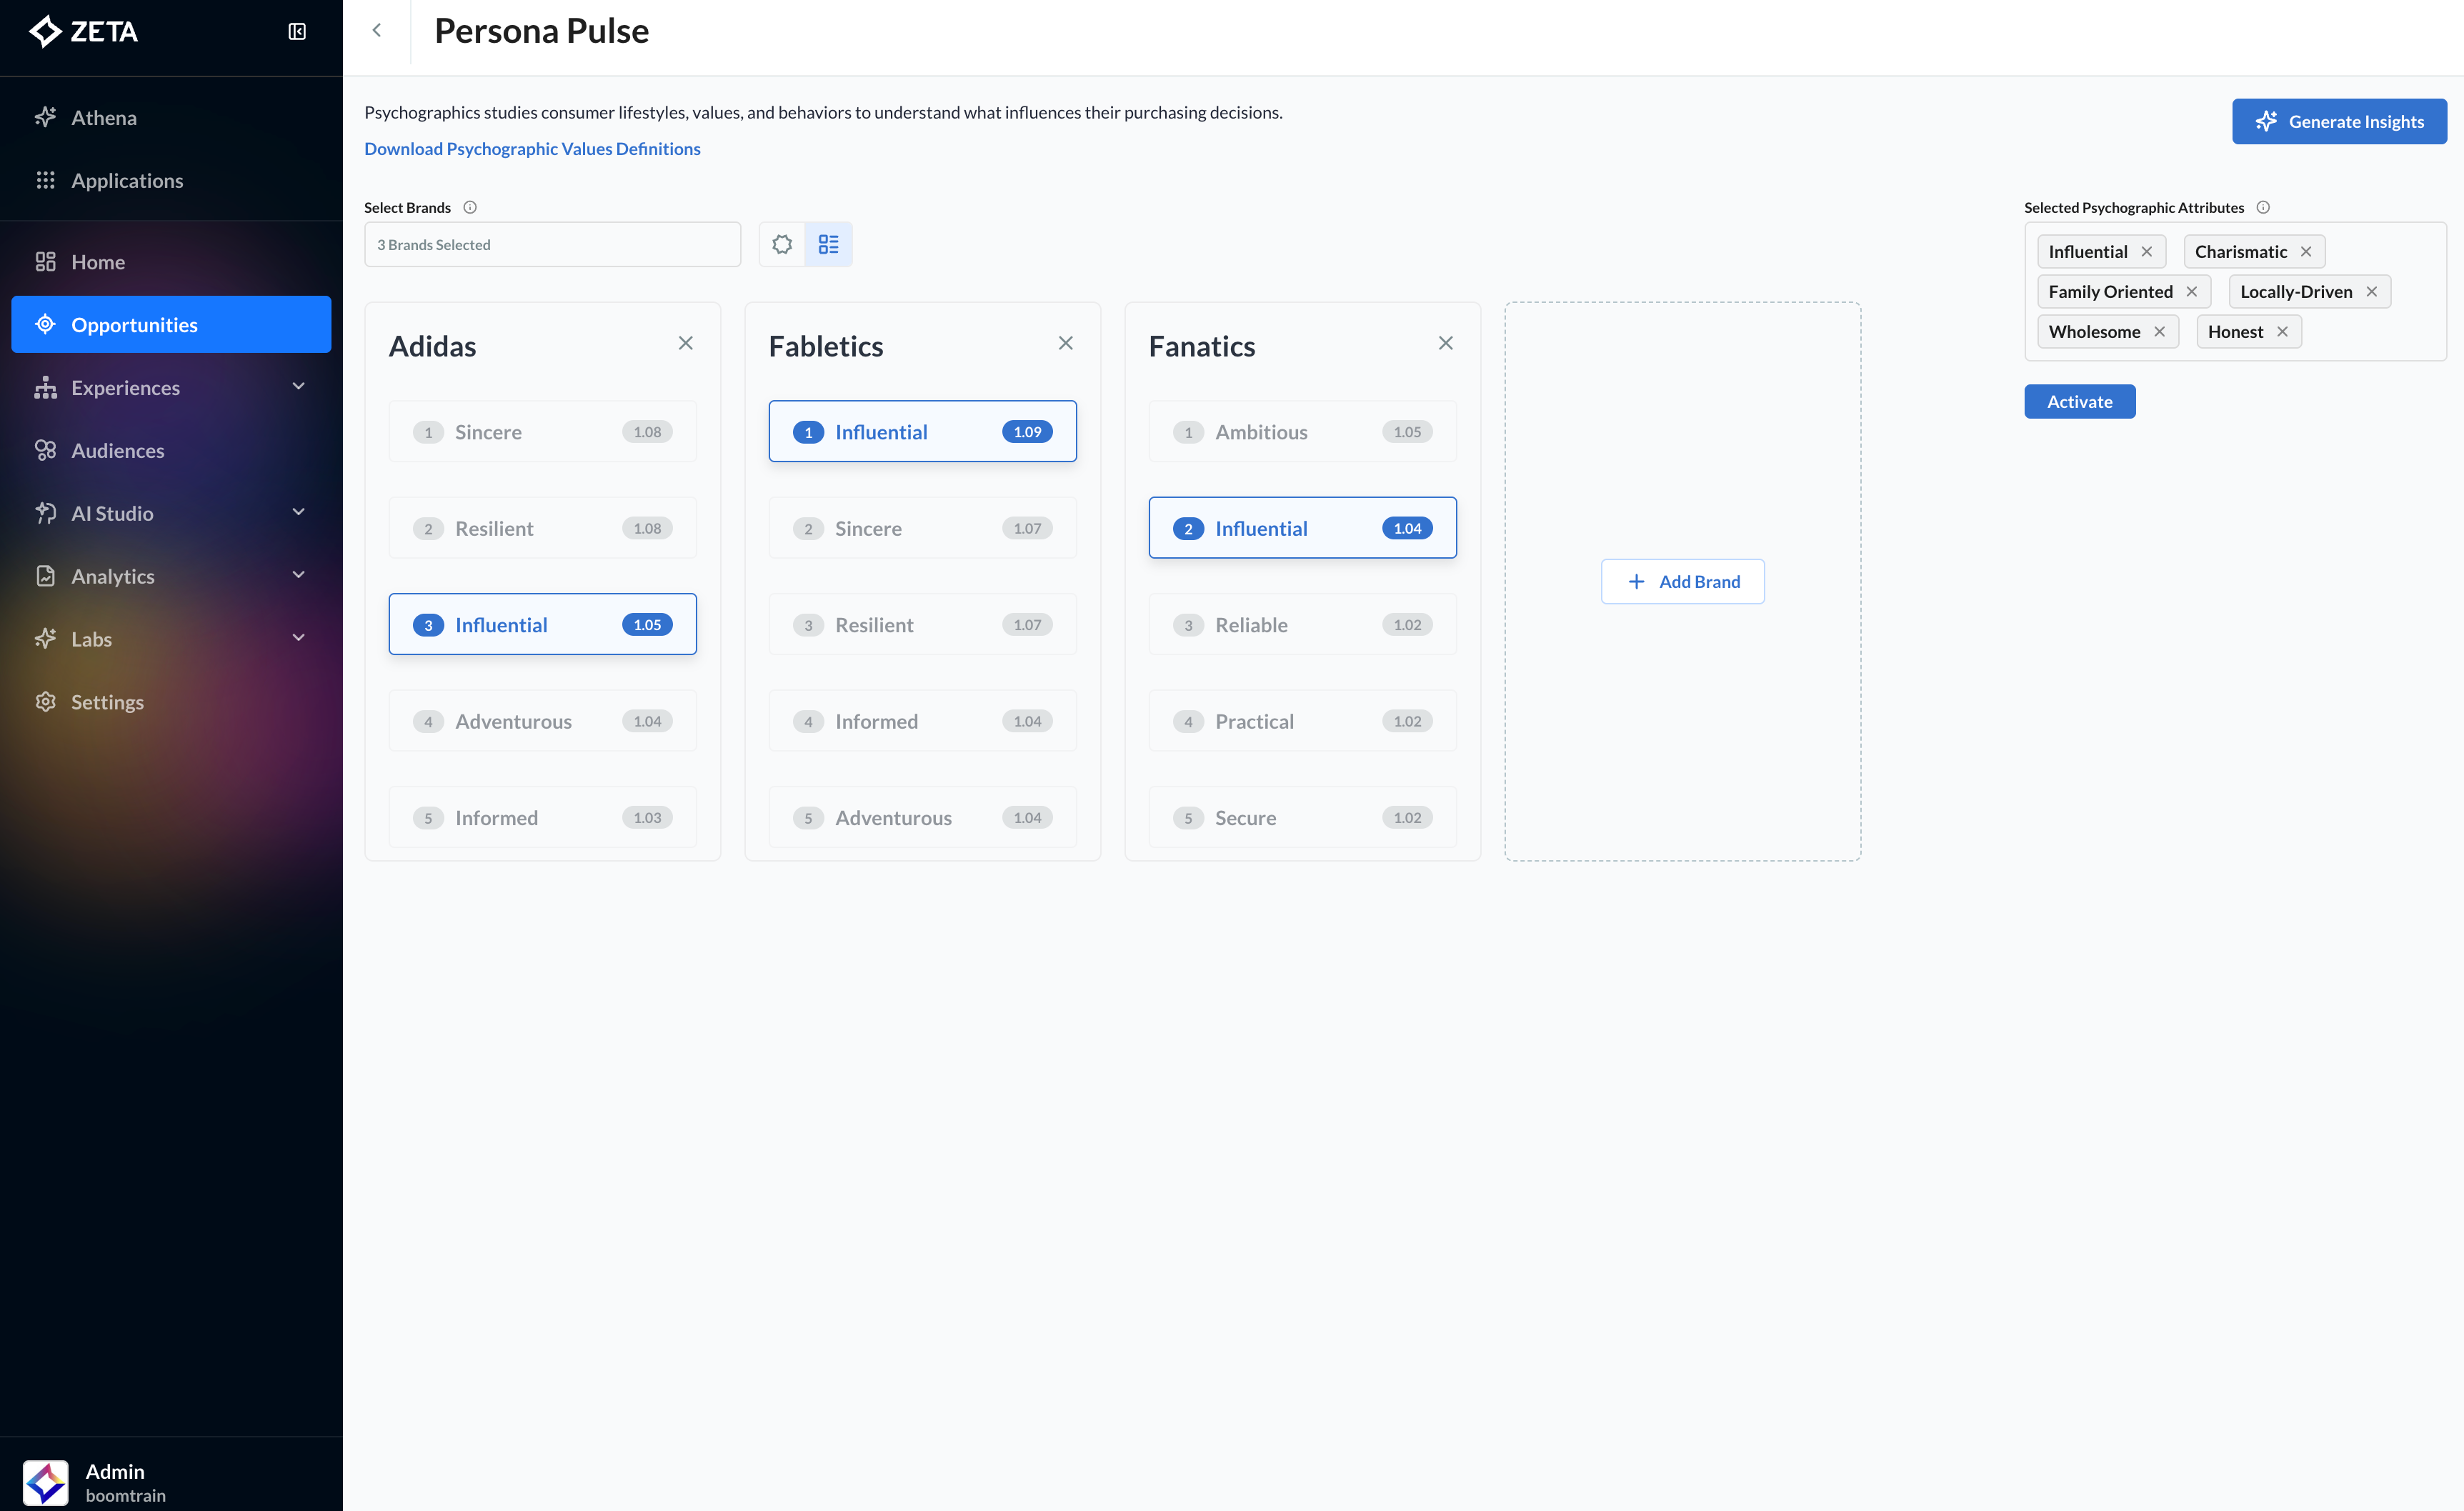The image size is (2464, 1511).
Task: Click the Persona Pulse page title
Action: 542,31
